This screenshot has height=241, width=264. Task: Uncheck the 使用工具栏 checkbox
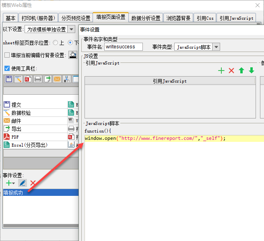click(x=7, y=68)
